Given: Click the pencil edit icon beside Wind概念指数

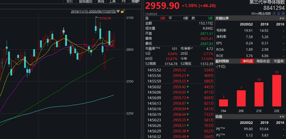Looking at the screenshot, I should tap(274, 13).
